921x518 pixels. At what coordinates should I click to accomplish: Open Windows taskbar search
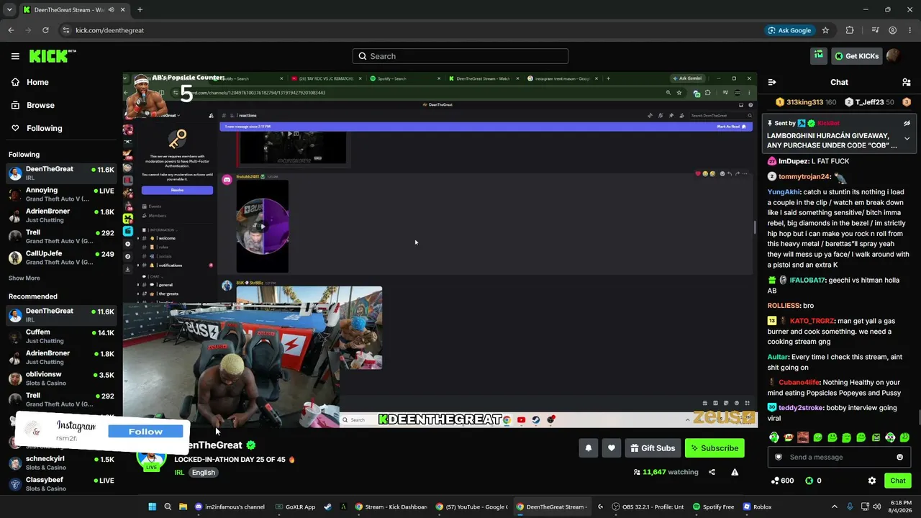tap(168, 506)
